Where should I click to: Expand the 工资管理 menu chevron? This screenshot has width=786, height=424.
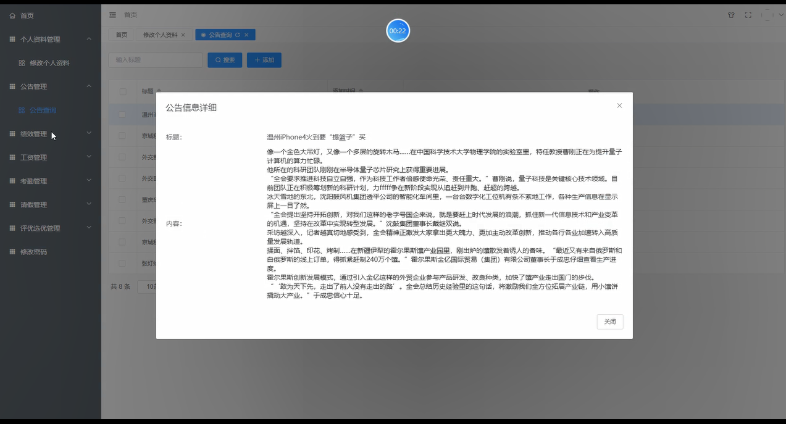tap(89, 157)
